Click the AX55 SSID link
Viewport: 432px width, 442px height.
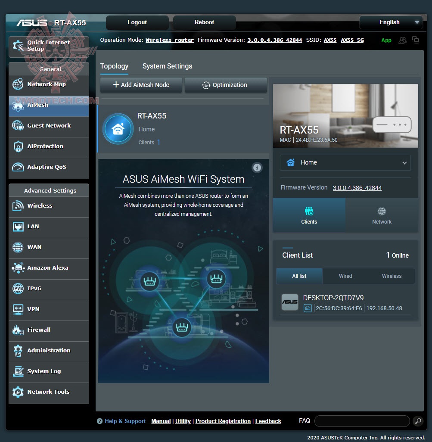330,40
